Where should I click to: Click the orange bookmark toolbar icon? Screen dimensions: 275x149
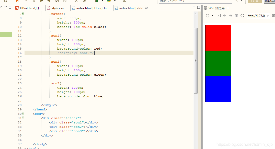point(17,1)
